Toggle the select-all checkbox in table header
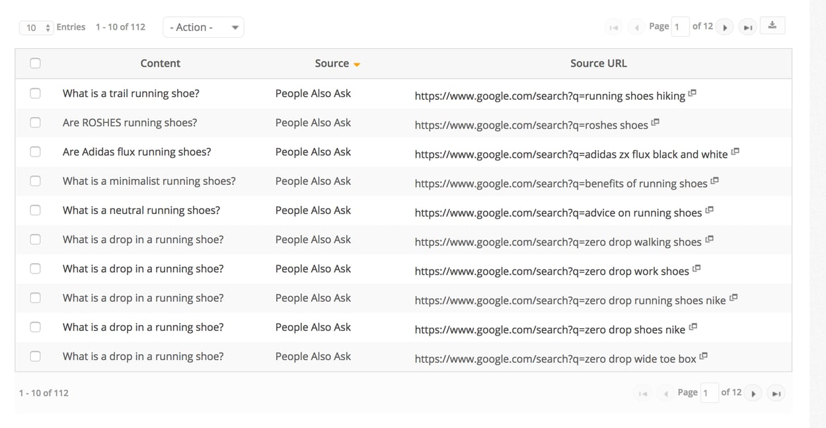826x428 pixels. pyautogui.click(x=35, y=63)
